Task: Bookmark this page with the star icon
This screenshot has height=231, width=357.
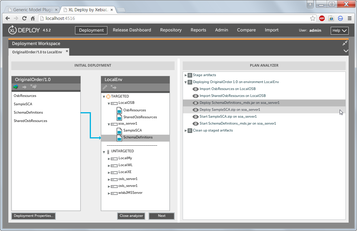Action: coord(313,18)
